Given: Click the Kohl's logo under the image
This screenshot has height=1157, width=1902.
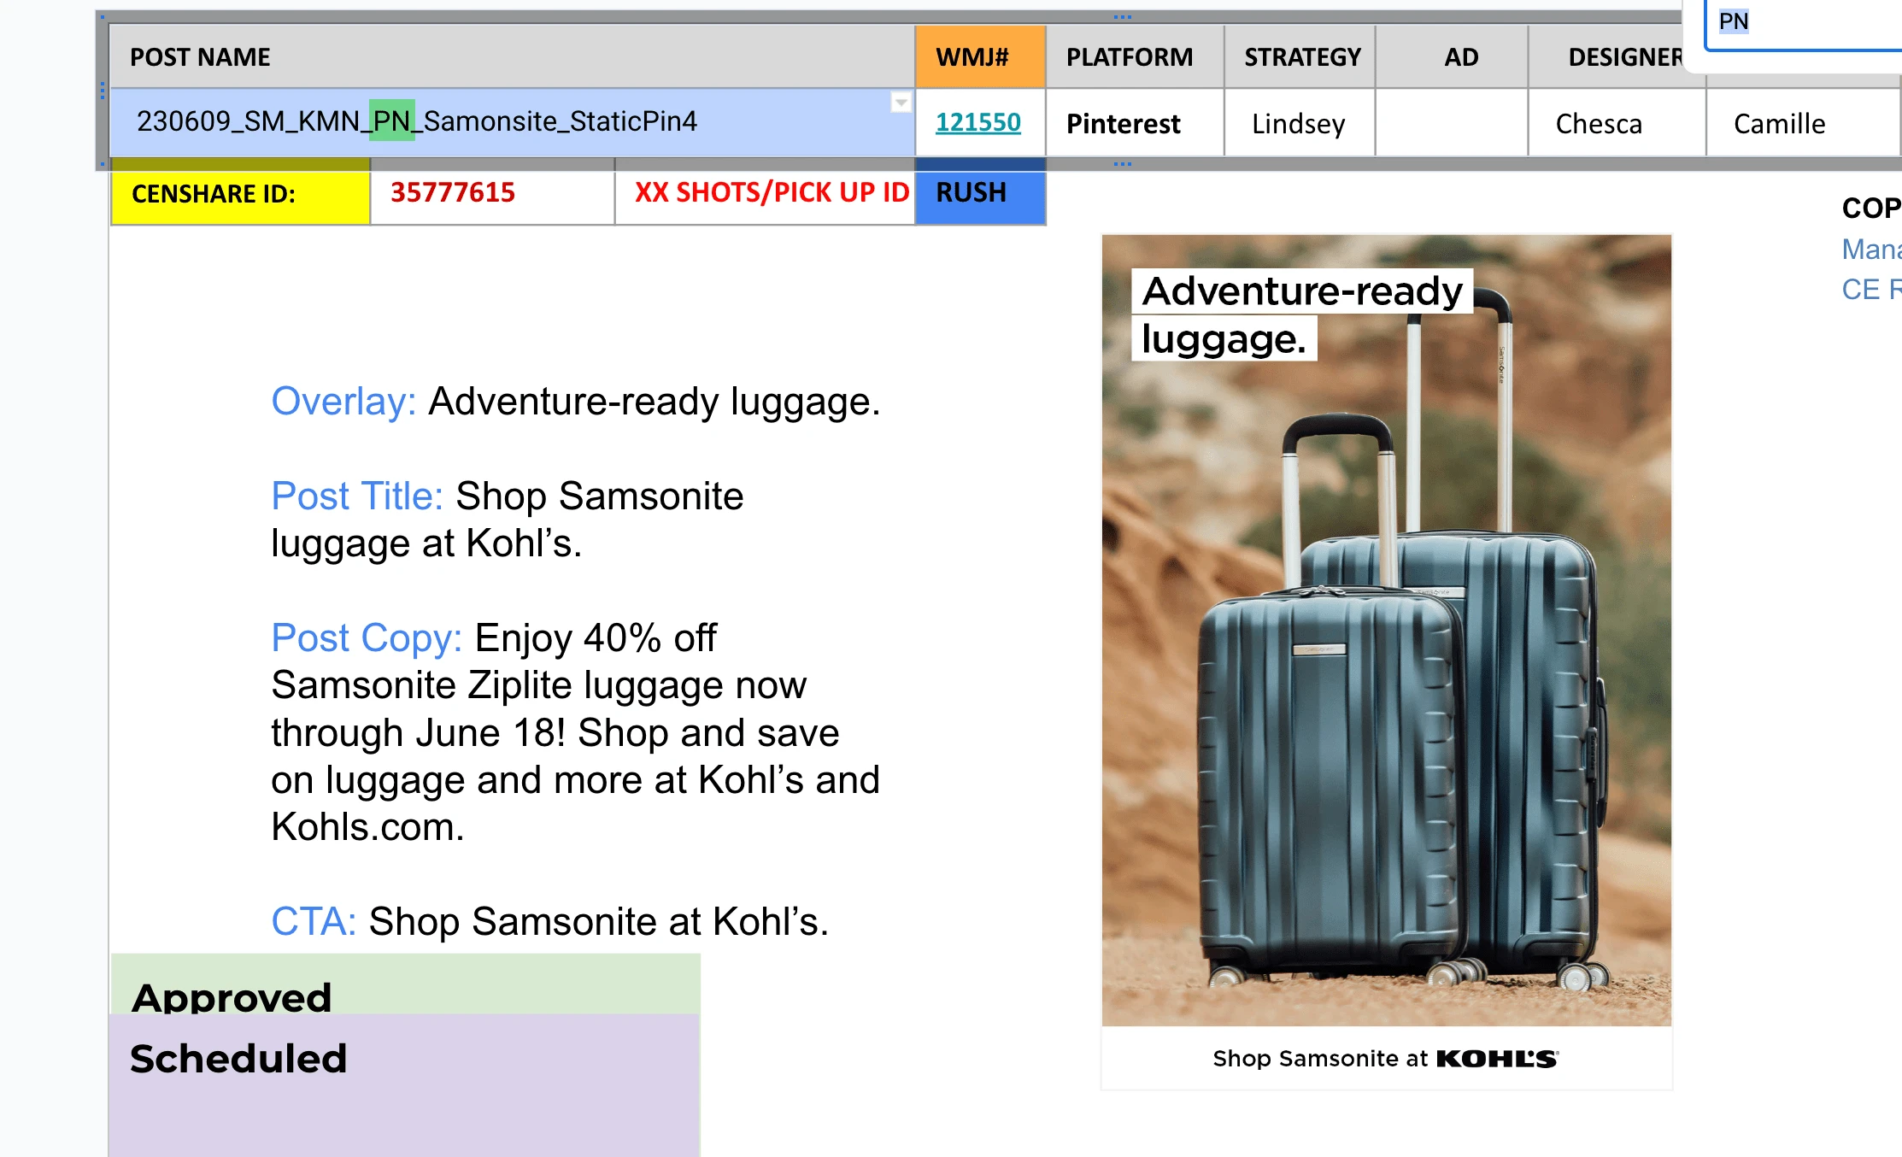Looking at the screenshot, I should tap(1497, 1059).
